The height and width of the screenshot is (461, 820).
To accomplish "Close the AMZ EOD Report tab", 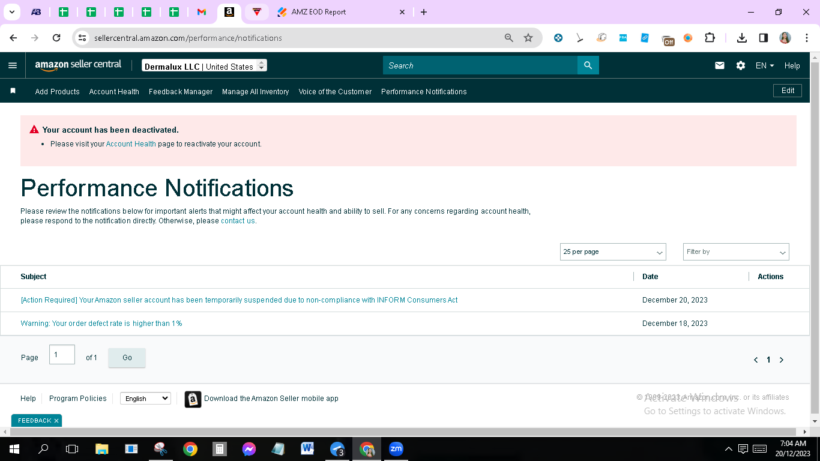I will [x=402, y=12].
